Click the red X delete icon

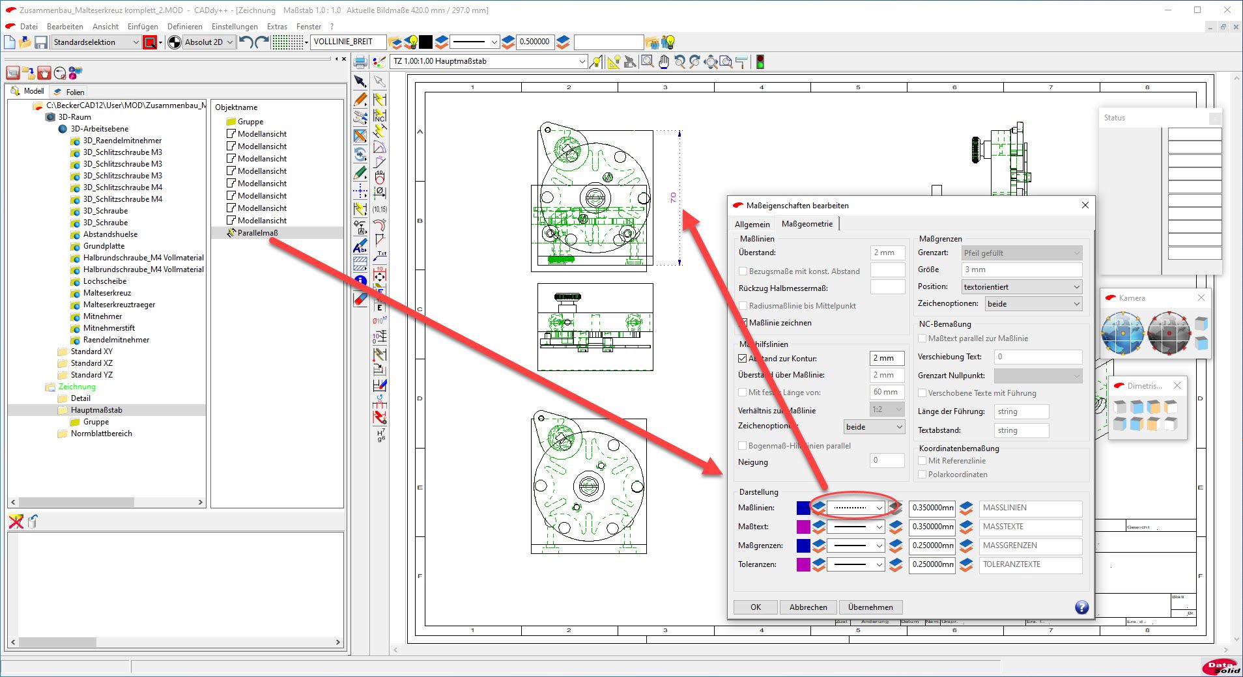coord(16,521)
